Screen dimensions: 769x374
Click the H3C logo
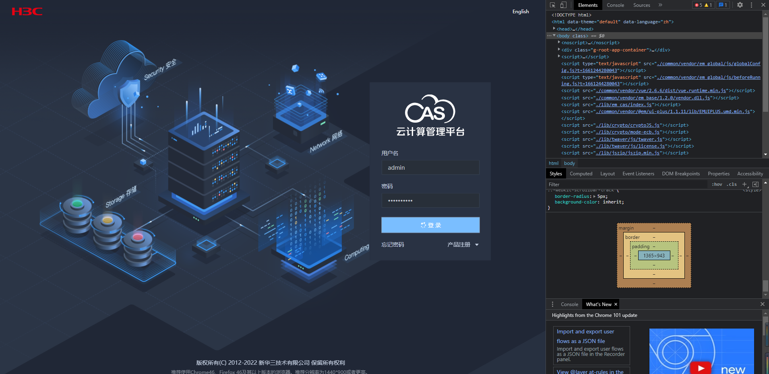27,11
